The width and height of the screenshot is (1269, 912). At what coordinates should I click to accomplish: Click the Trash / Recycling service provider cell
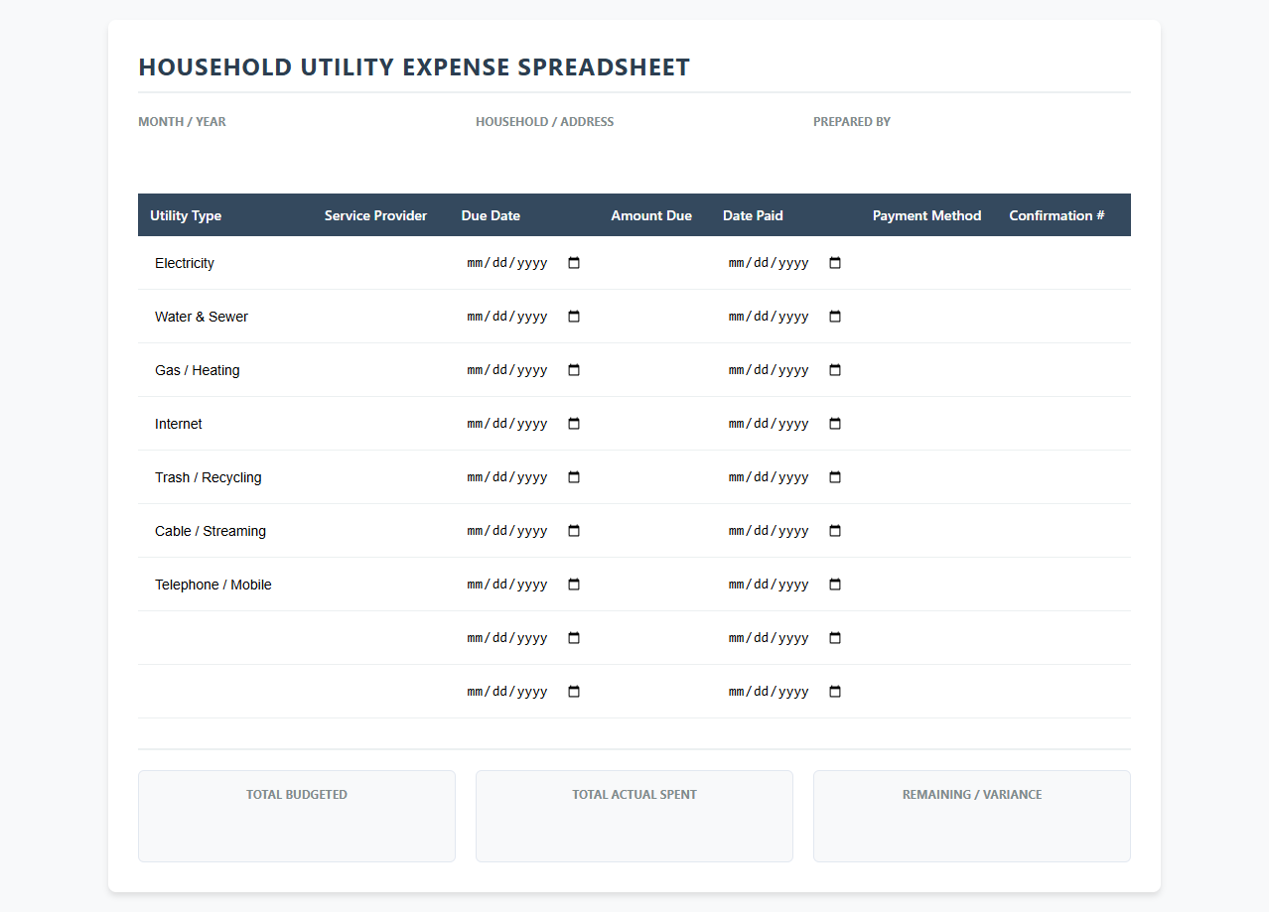381,477
